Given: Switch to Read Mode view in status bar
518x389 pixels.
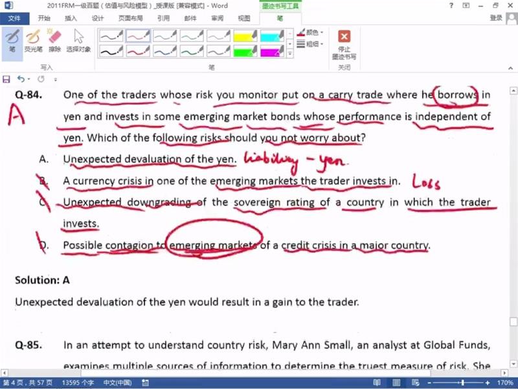Looking at the screenshot, I should [377, 383].
